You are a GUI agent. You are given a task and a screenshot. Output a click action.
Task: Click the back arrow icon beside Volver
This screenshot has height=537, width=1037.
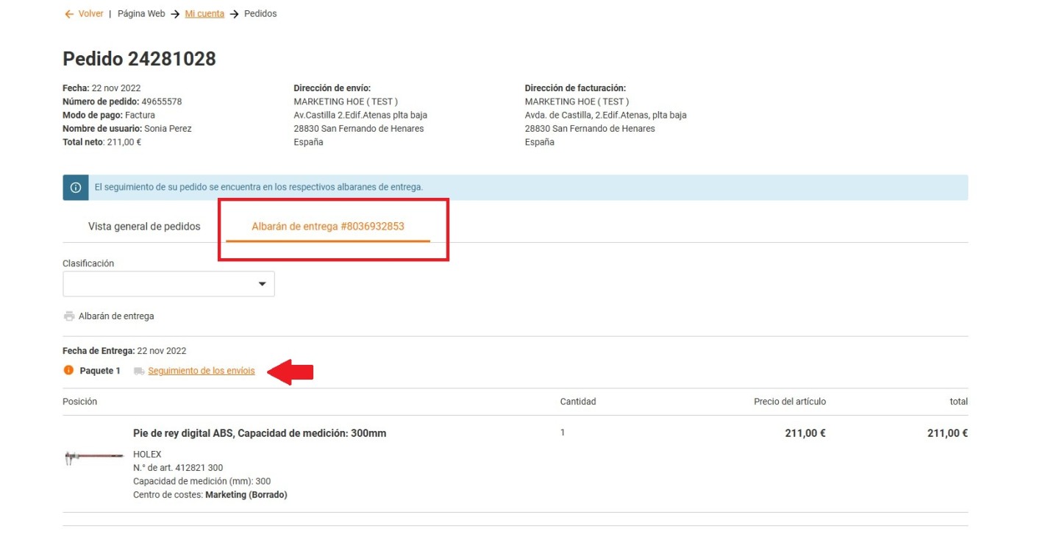point(69,14)
